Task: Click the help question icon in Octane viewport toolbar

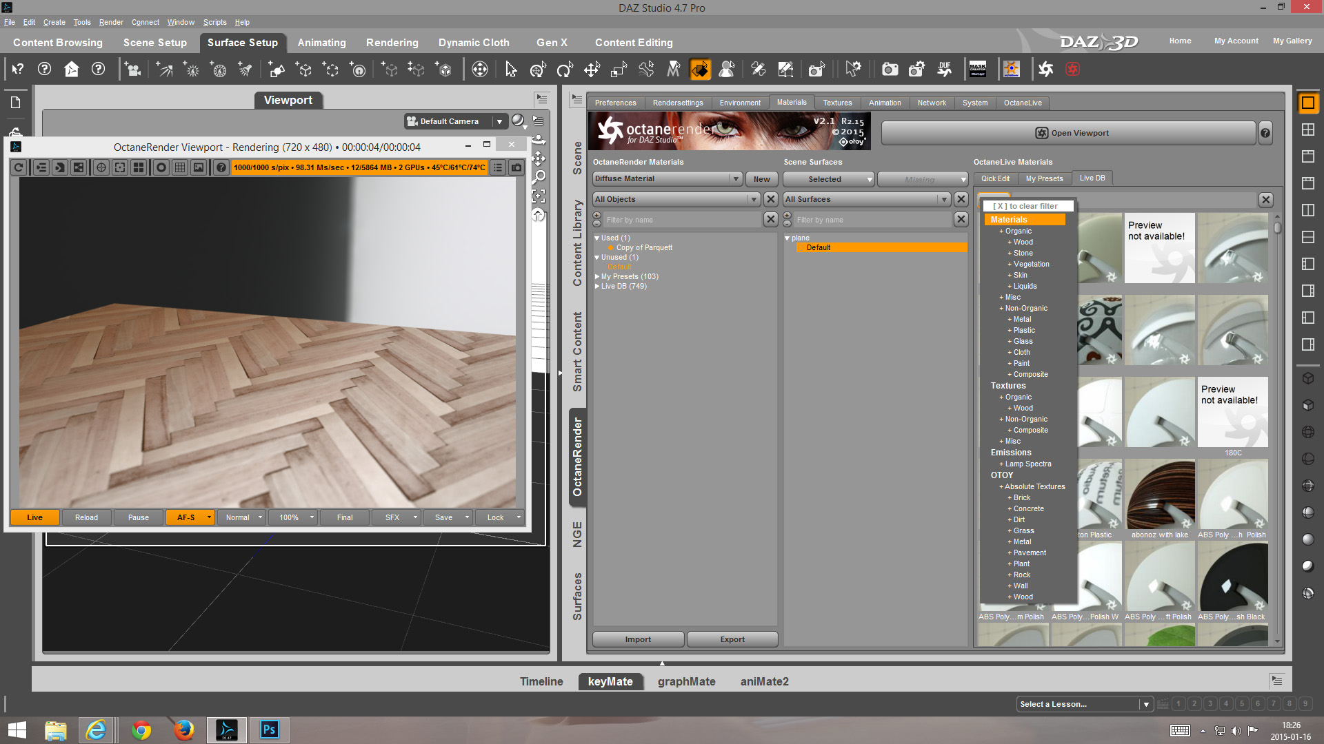Action: coord(221,167)
